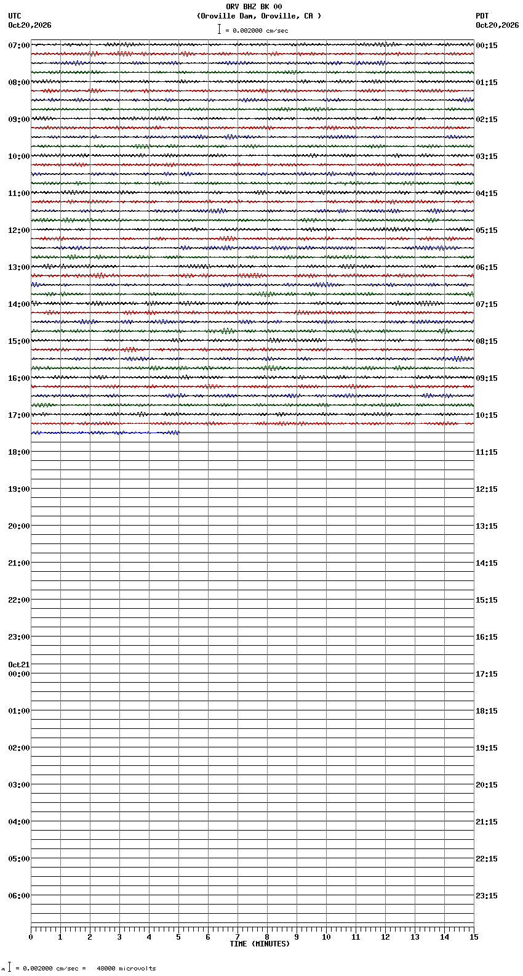The height and width of the screenshot is (976, 523).
Task: Click the 21:15 PDT time label
Action: pyautogui.click(x=487, y=822)
